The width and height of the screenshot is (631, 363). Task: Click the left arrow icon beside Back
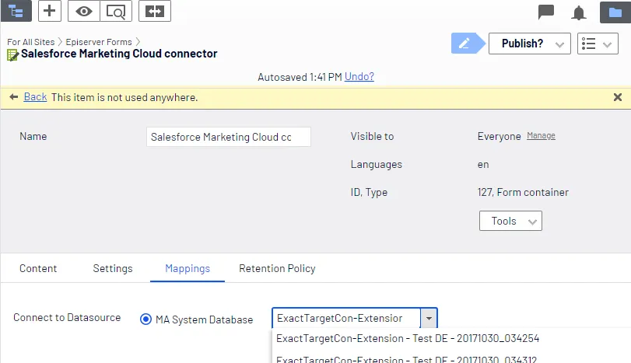click(14, 97)
